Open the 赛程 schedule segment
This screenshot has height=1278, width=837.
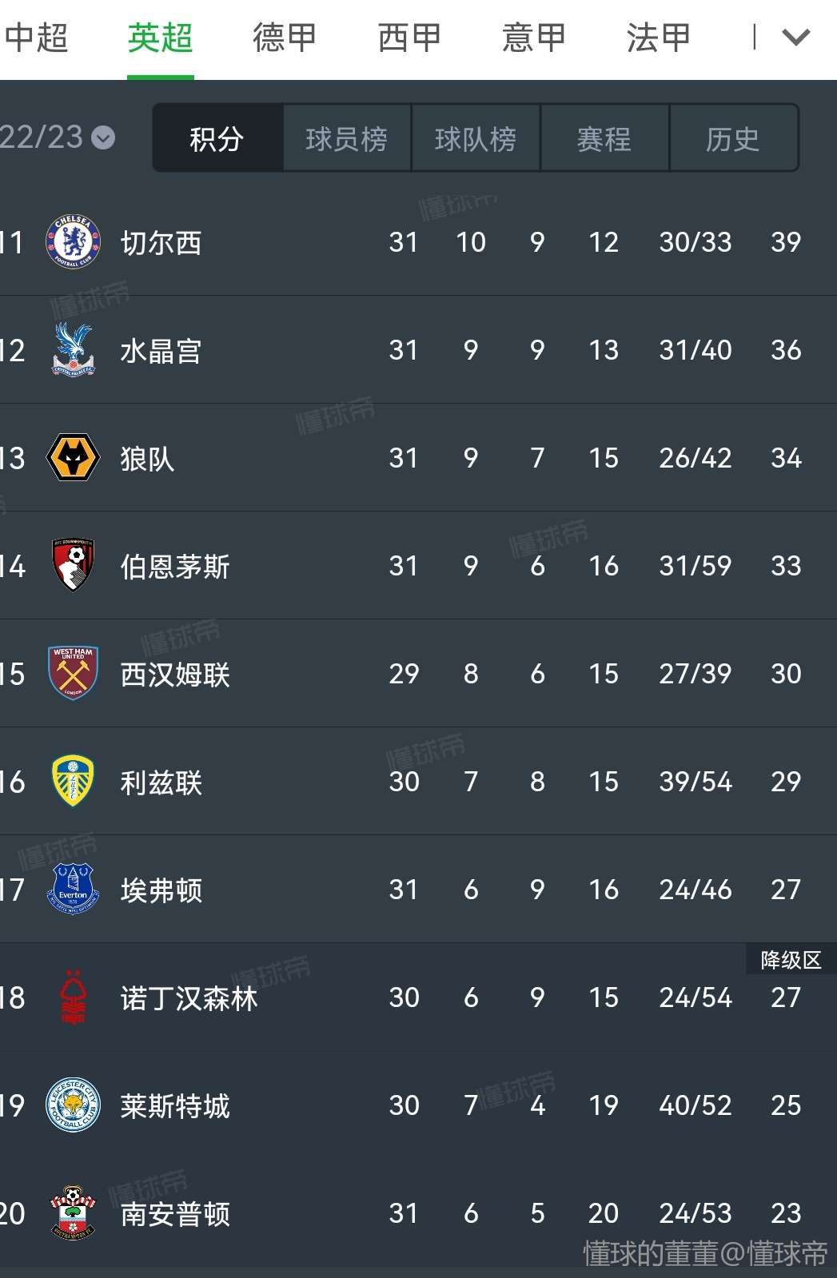click(x=604, y=138)
